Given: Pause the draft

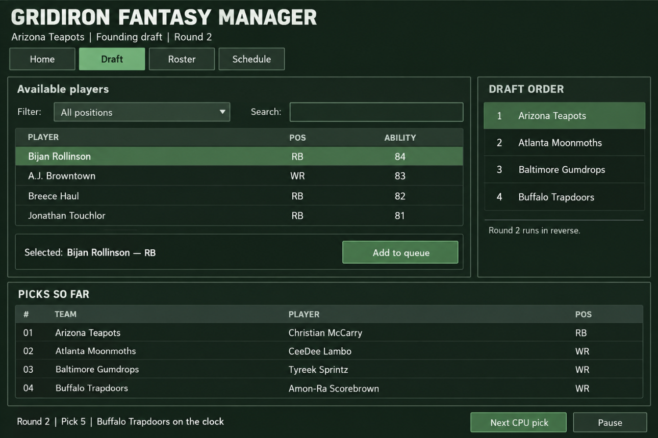Looking at the screenshot, I should coord(610,422).
